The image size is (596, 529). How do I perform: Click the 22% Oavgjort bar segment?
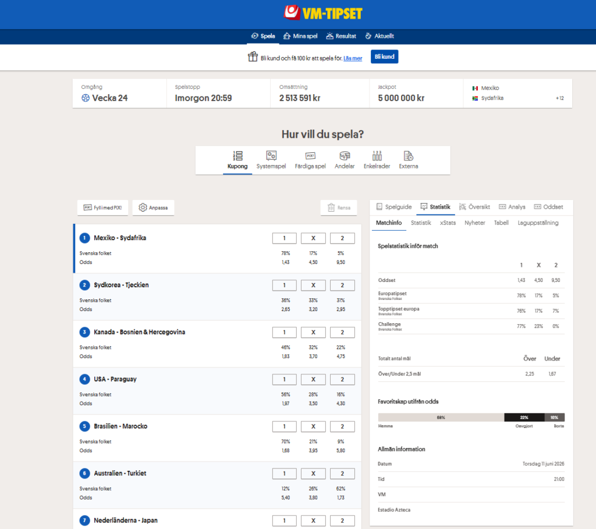pyautogui.click(x=524, y=417)
